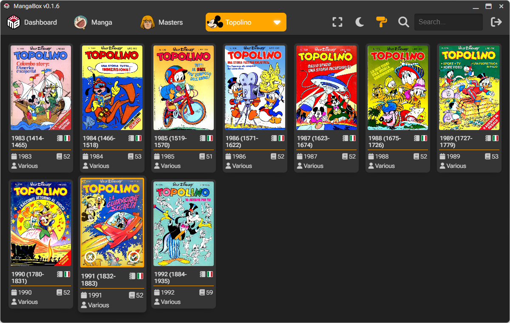
Task: Open the 1984 Immersione cover thumbnail
Action: pyautogui.click(x=112, y=88)
